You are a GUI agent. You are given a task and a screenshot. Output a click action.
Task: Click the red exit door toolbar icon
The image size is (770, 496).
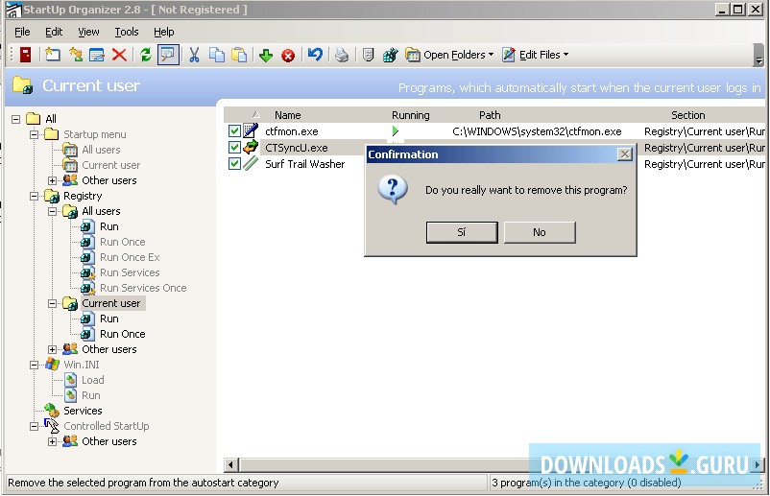tap(25, 55)
